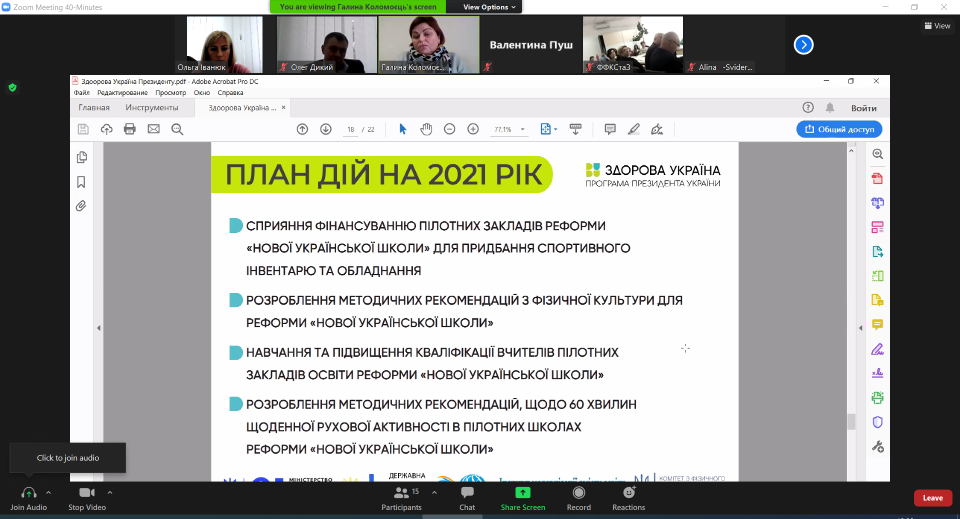Activate the Select arrow tool
The width and height of the screenshot is (960, 519).
click(402, 129)
